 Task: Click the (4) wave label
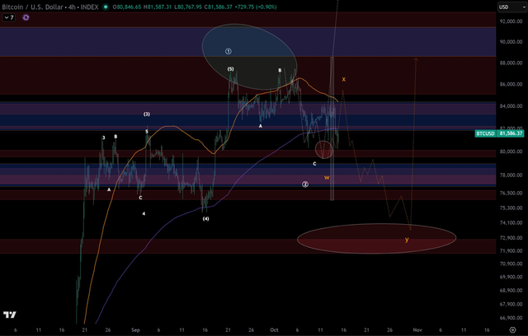point(205,219)
